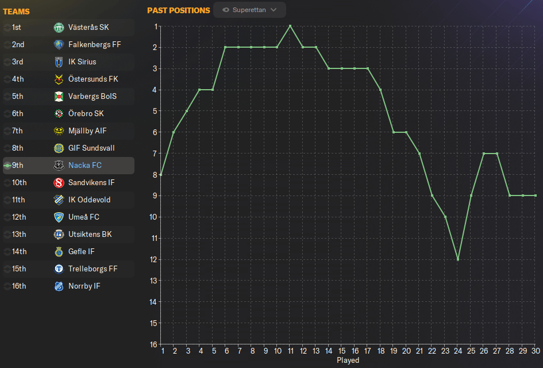Click the Superettan dropdown chevron arrow
Screen dimensions: 543x368
[274, 10]
